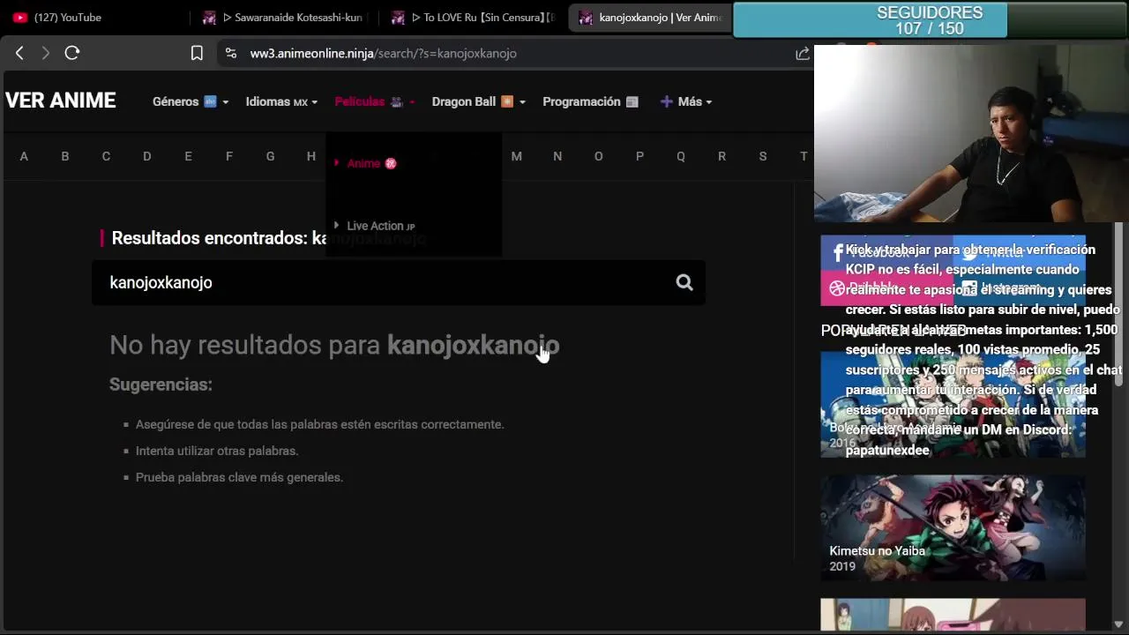Switch to To LOVE Ru tab
1129x635 pixels.
point(474,18)
